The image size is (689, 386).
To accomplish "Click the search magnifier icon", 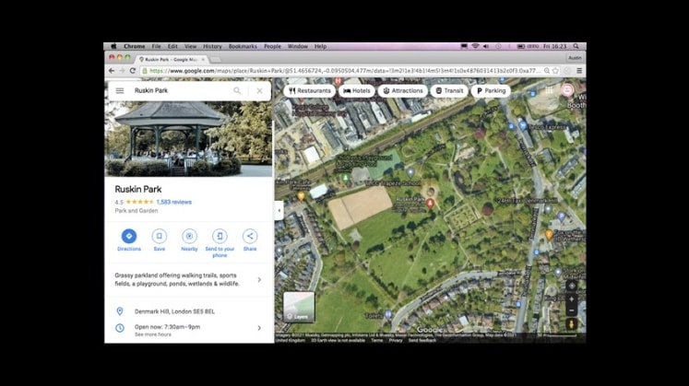I will coord(237,91).
